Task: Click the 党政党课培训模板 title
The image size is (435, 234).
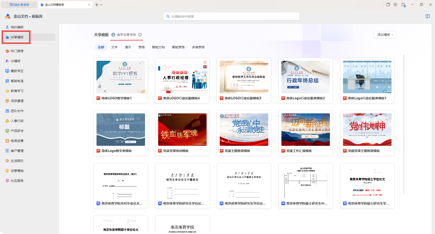Action: pos(176,151)
